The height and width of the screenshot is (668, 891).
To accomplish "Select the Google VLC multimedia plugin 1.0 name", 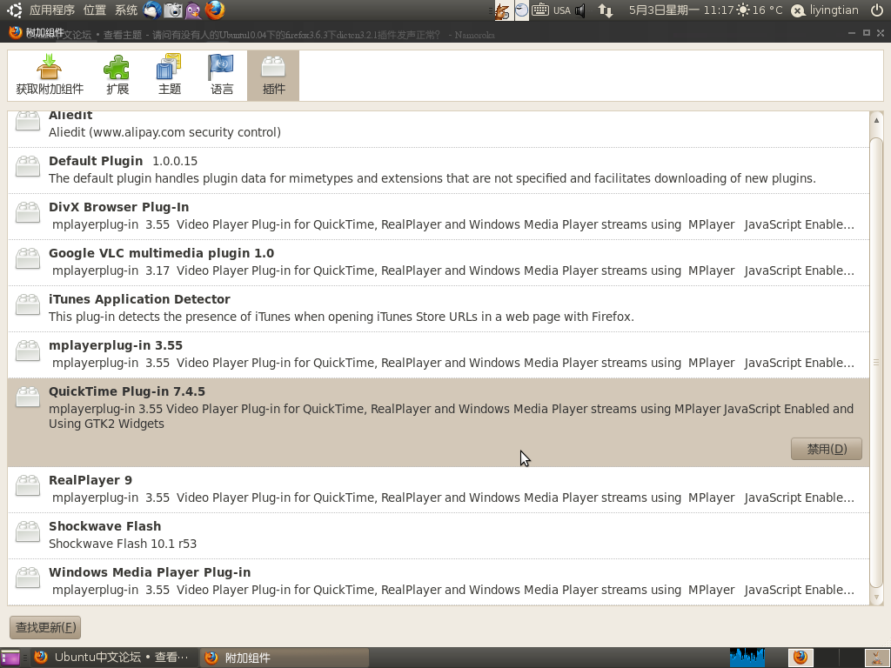I will [x=161, y=253].
